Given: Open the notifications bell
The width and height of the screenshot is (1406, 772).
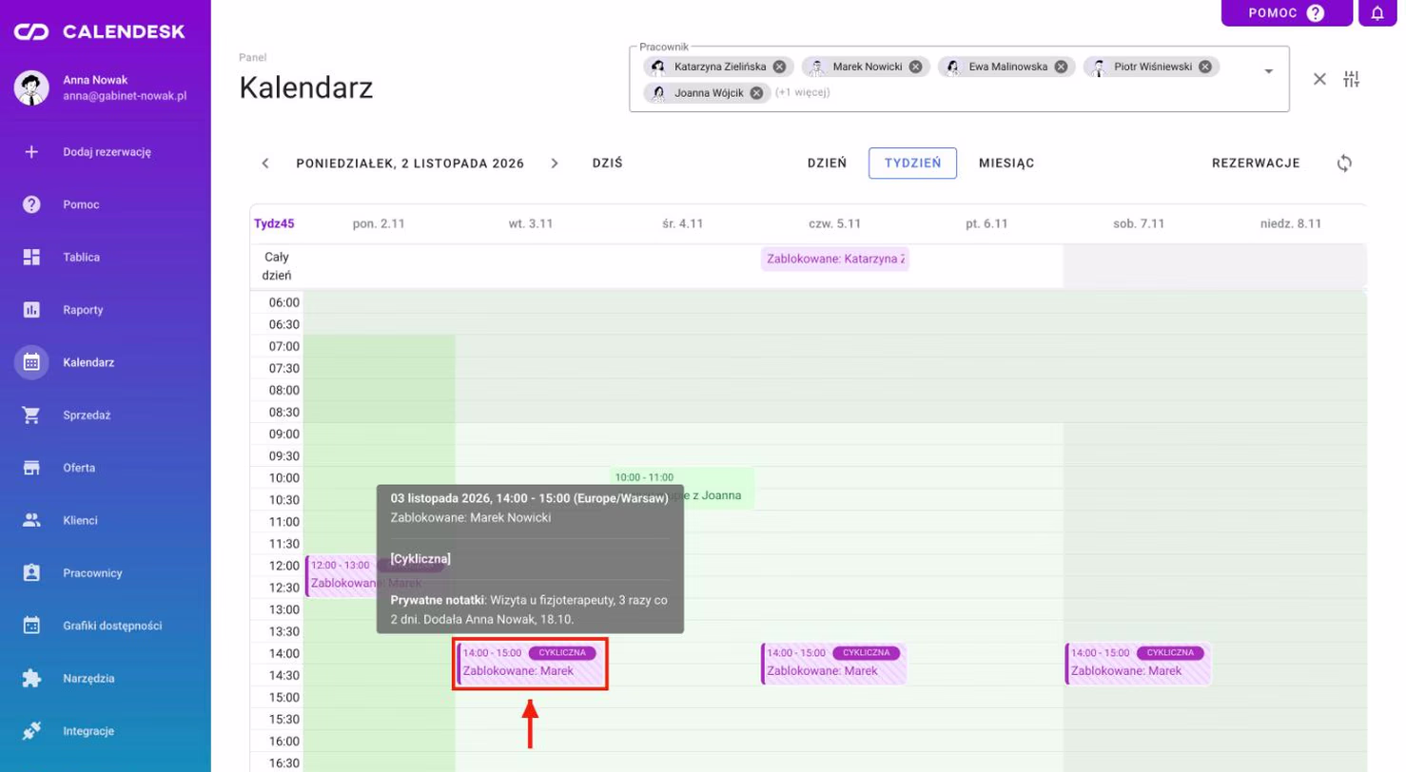Looking at the screenshot, I should (1377, 13).
